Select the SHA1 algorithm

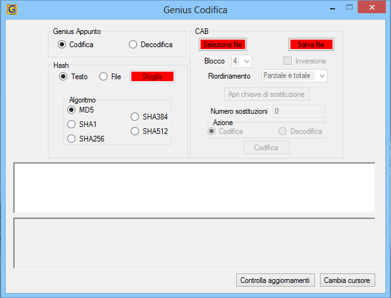72,124
